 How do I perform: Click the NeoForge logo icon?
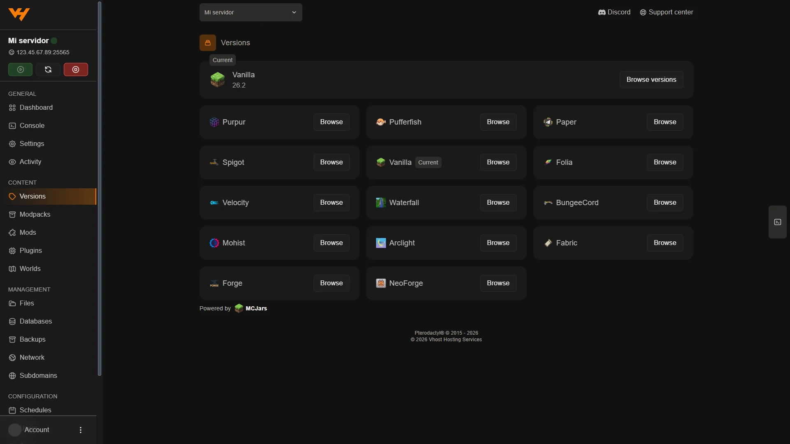coord(381,283)
